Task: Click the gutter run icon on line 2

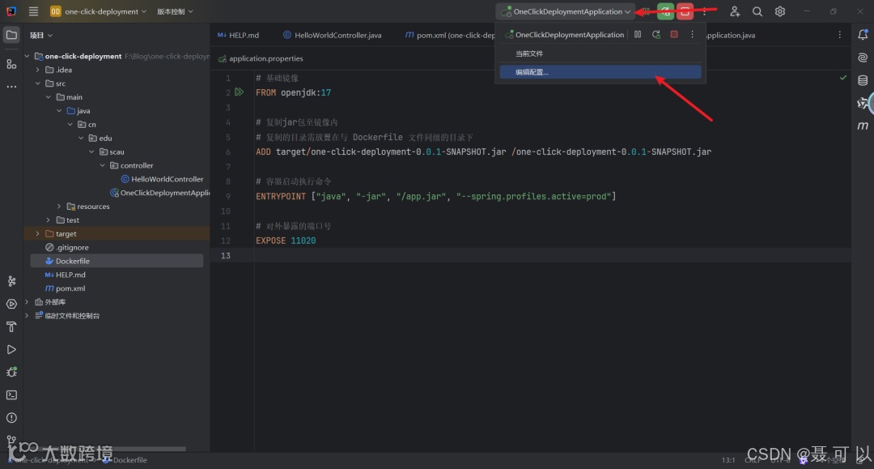Action: click(239, 92)
